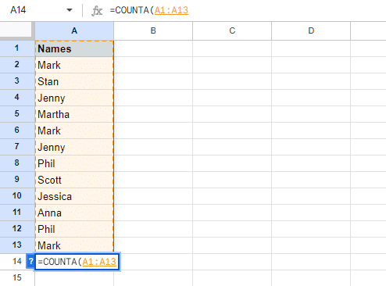Click the select-all corner box

pyautogui.click(x=16, y=30)
